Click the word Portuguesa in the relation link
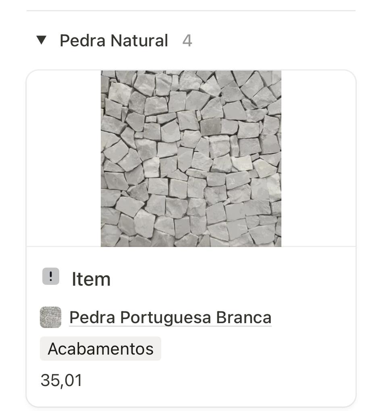The width and height of the screenshot is (387, 411). click(165, 318)
